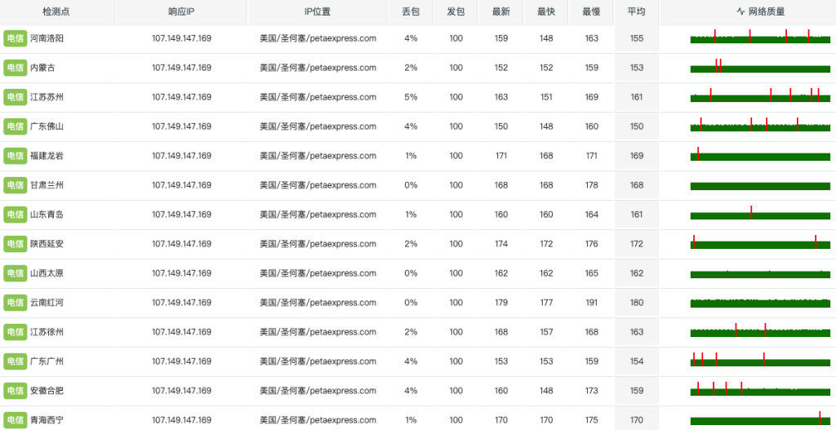Click the average value 180 for 云南红河
This screenshot has height=430, width=836.
(636, 303)
